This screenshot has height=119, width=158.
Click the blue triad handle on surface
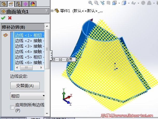tap(115, 67)
